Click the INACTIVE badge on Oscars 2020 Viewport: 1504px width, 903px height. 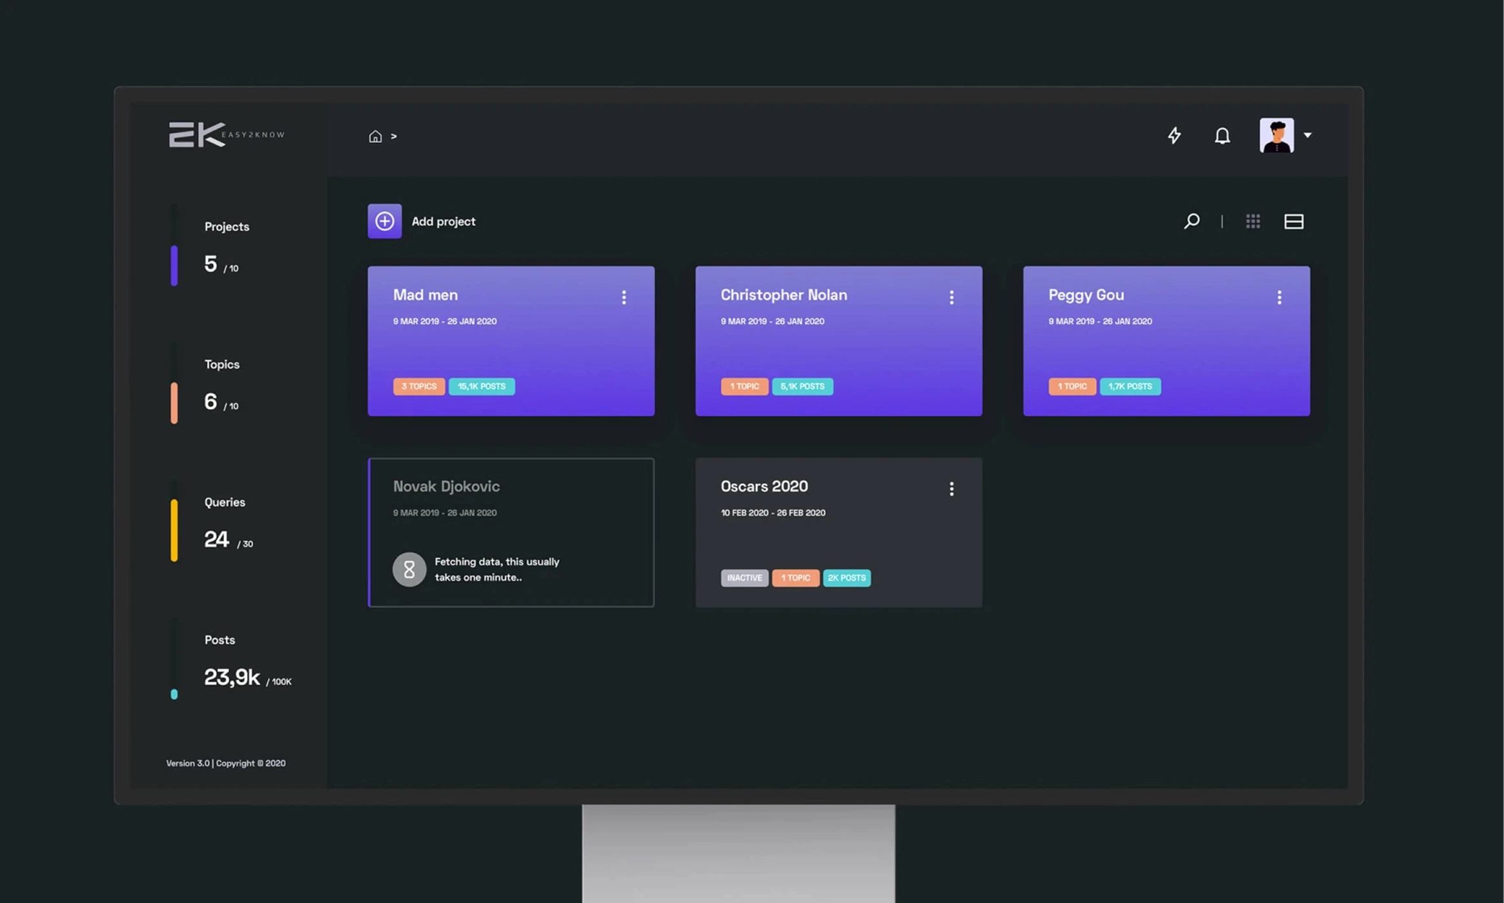click(x=744, y=578)
